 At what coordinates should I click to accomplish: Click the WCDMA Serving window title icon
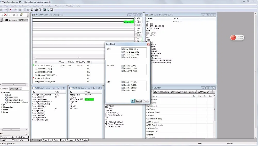tap(33, 88)
